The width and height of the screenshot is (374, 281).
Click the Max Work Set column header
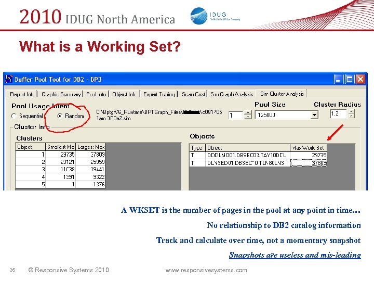coord(309,148)
